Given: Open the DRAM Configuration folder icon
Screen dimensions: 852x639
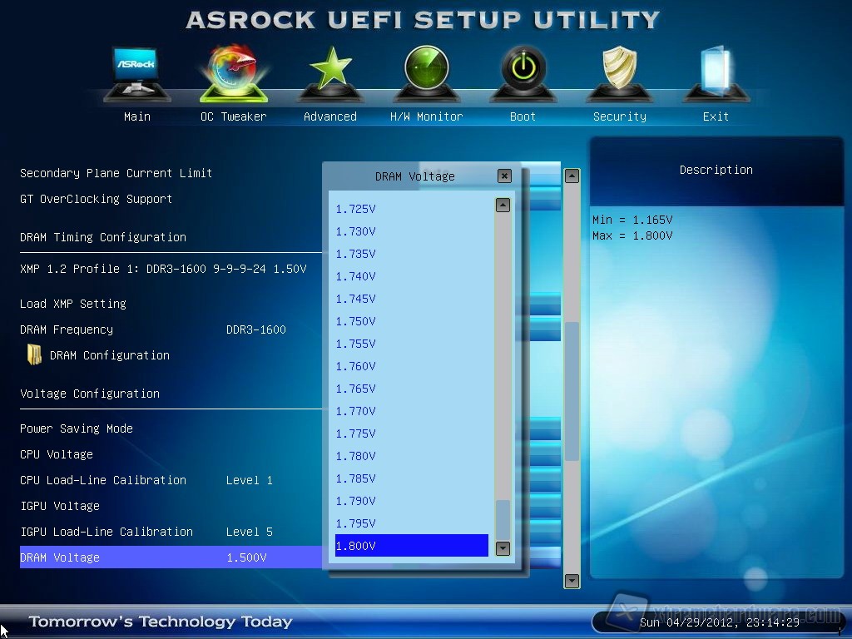Looking at the screenshot, I should click(x=34, y=355).
